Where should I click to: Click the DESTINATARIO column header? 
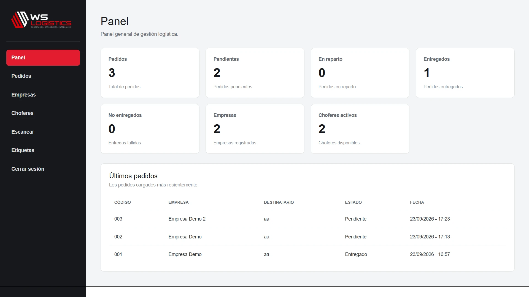pyautogui.click(x=279, y=202)
